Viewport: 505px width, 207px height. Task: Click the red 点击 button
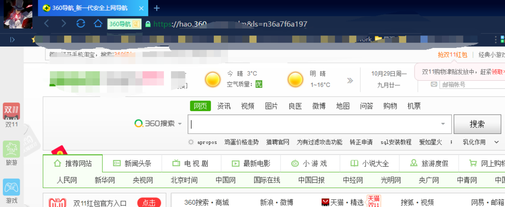(149, 203)
